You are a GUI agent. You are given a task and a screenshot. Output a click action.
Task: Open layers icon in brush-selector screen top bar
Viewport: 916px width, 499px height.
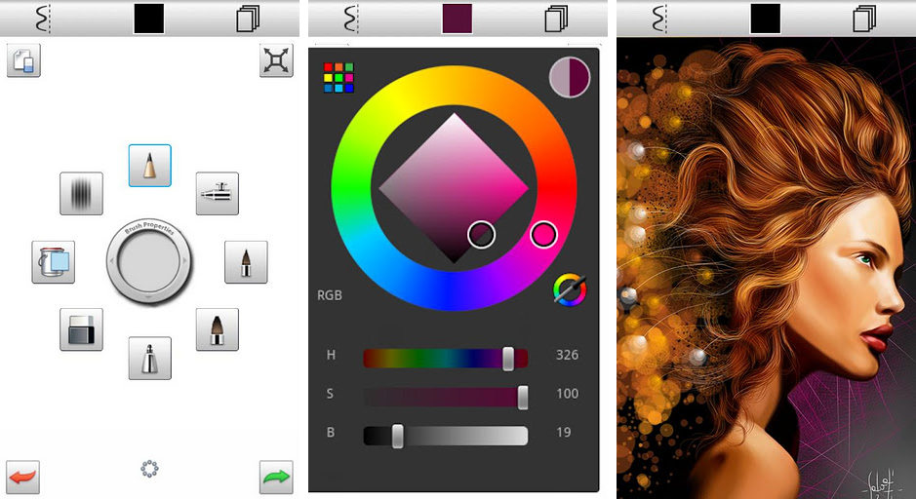pos(249,19)
